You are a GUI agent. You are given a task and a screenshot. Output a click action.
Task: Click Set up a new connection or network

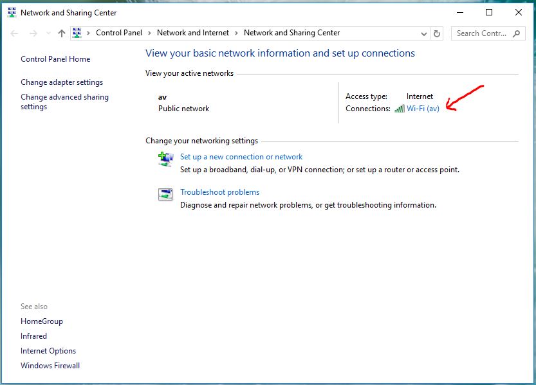point(241,157)
